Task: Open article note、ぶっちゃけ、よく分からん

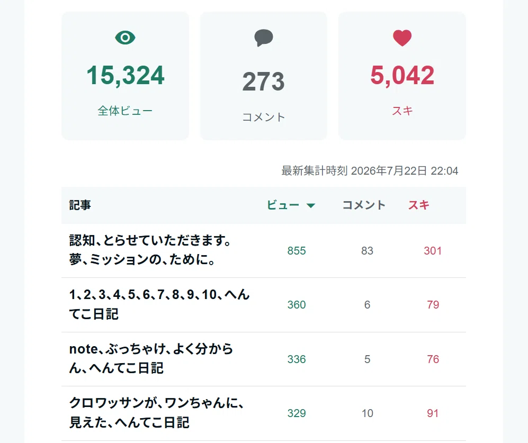Action: 151,358
